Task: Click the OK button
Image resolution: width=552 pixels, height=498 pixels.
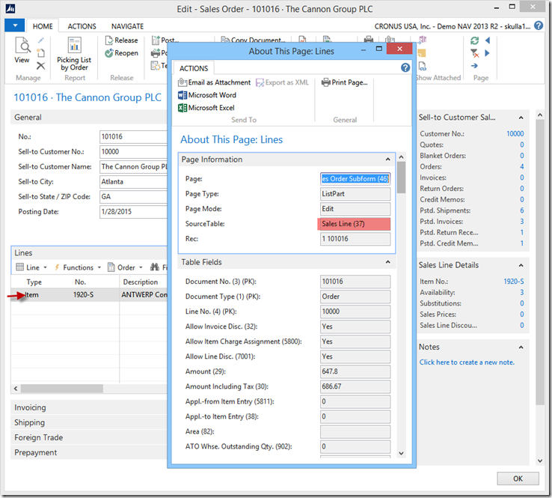Action: pos(518,479)
